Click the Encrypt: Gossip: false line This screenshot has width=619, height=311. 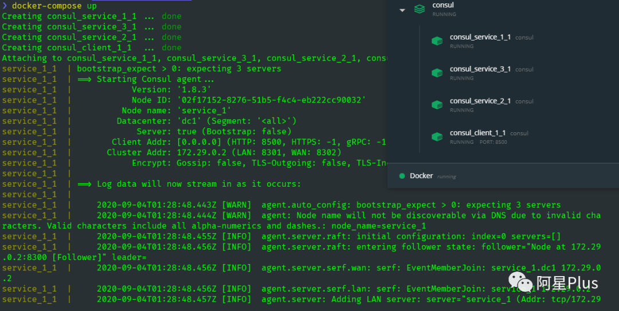259,163
